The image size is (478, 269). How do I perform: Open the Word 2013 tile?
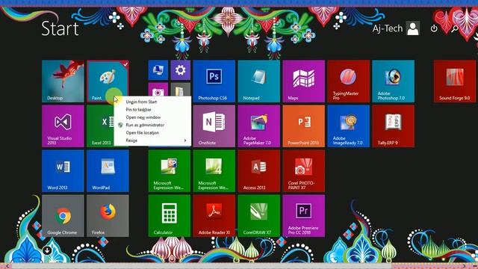click(x=63, y=171)
